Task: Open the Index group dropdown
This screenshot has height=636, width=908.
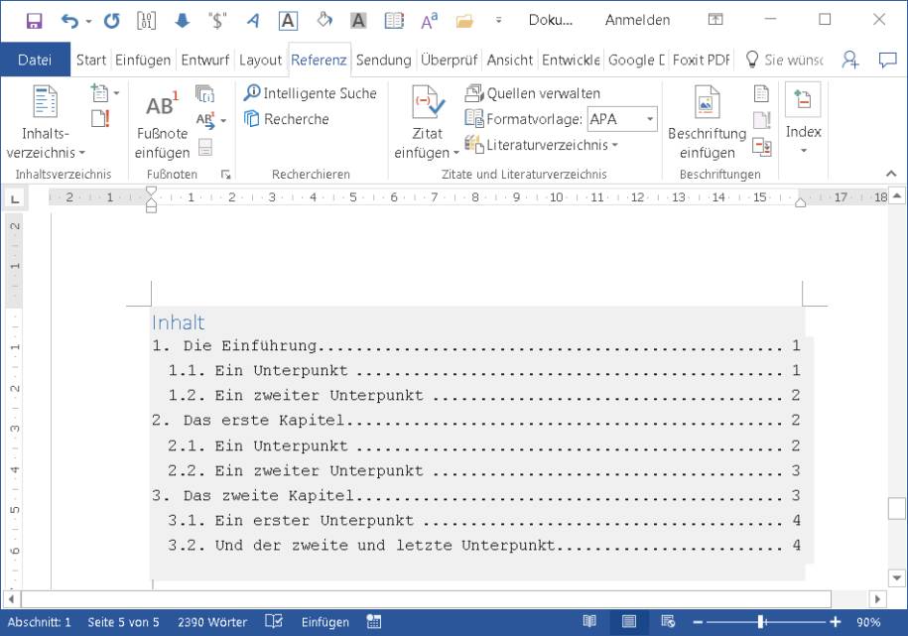Action: coord(803,119)
